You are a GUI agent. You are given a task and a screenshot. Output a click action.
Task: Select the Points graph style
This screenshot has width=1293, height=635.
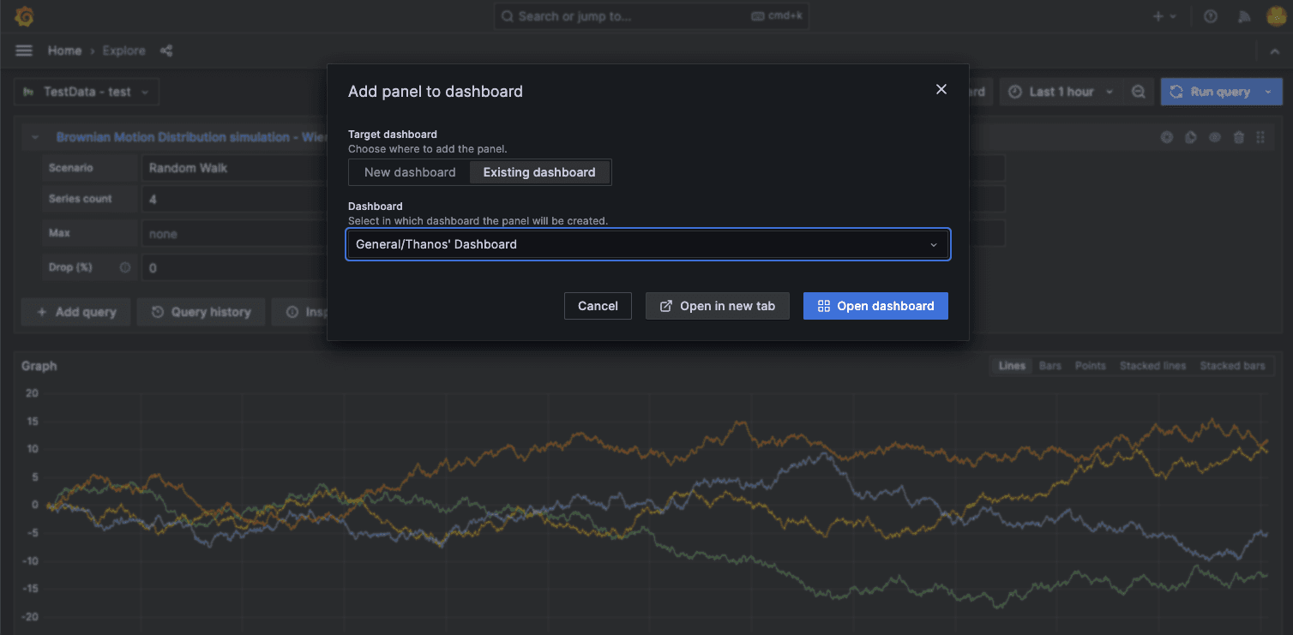point(1090,365)
